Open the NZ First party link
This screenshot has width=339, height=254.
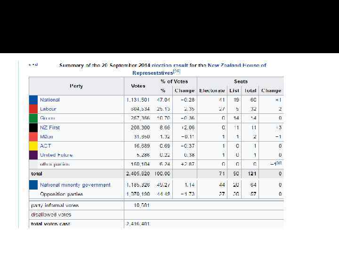[x=50, y=127]
